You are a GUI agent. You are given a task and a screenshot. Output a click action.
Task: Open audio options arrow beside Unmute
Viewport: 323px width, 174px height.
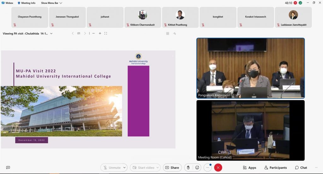[x=124, y=168]
